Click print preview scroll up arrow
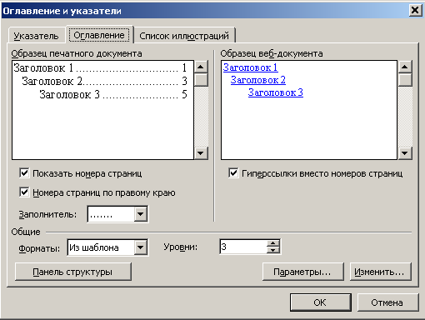 [x=201, y=67]
